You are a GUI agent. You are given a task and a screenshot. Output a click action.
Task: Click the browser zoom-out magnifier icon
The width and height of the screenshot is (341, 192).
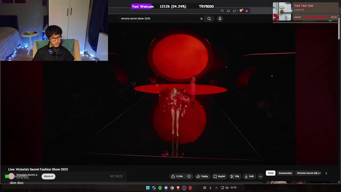(x=222, y=11)
